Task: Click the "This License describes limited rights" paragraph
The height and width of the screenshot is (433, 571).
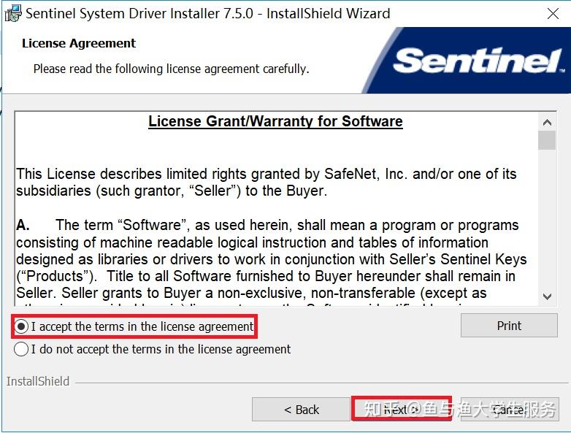Action: pyautogui.click(x=266, y=183)
